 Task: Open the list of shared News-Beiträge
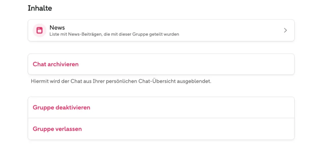161,30
